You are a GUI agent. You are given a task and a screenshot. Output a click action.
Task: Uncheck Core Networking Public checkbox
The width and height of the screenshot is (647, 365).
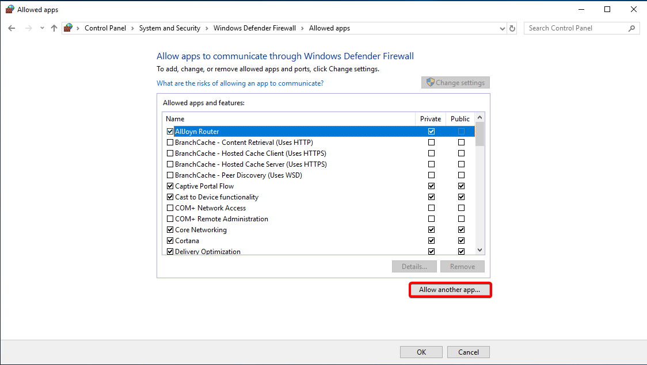point(461,230)
